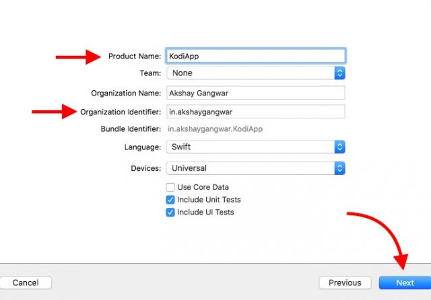Click the Bundle Identifier value text

point(215,129)
